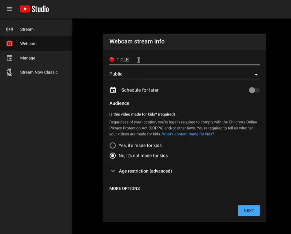Select "No, it's not made for kids"
The image size is (291, 234).
pyautogui.click(x=113, y=156)
